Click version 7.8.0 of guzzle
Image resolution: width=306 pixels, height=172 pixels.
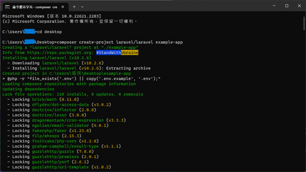tap(85, 151)
